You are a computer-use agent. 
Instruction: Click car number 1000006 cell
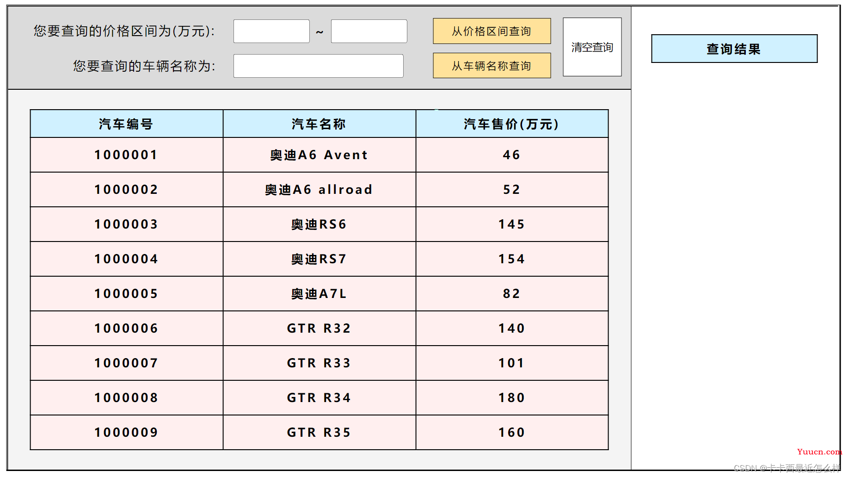pos(127,328)
